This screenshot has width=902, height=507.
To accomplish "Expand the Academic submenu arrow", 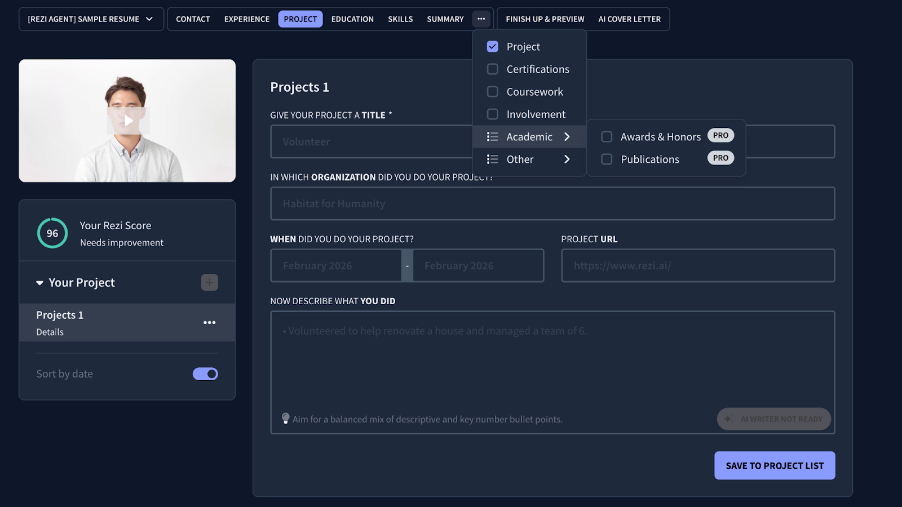I will click(567, 137).
